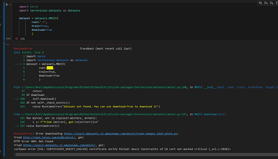This screenshot has height=159, width=278.
Task: Execute cell and below toolbar icon
Action: (x=272, y=3)
